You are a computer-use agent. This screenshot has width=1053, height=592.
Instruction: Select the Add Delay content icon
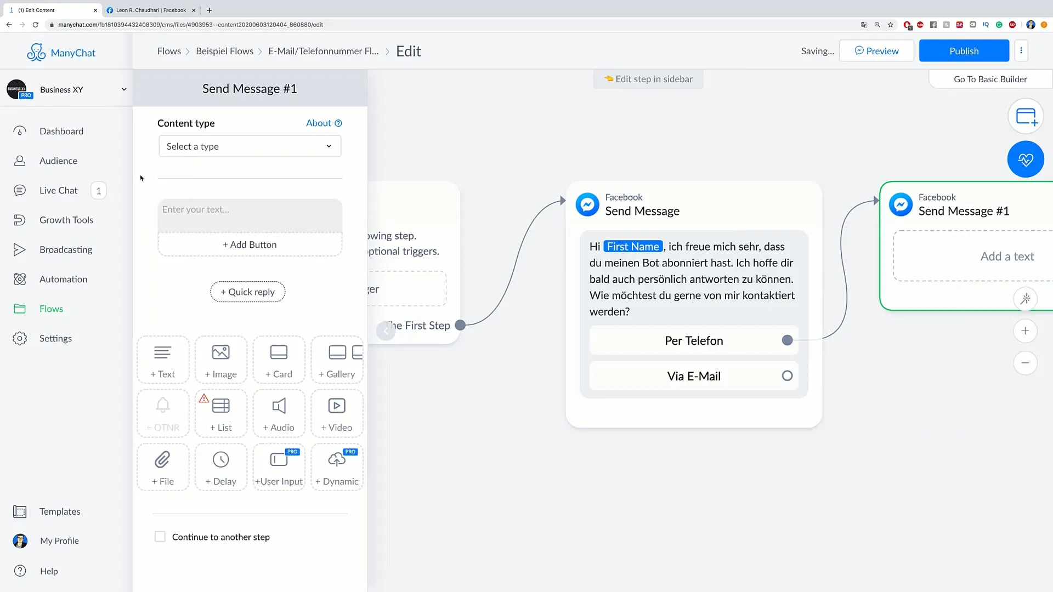220,468
